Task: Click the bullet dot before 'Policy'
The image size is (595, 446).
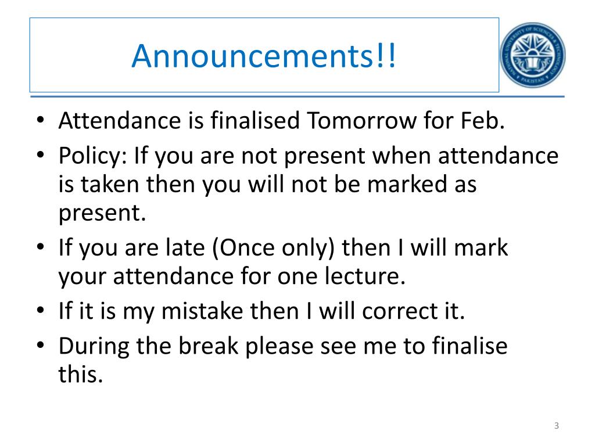Action: [x=41, y=154]
